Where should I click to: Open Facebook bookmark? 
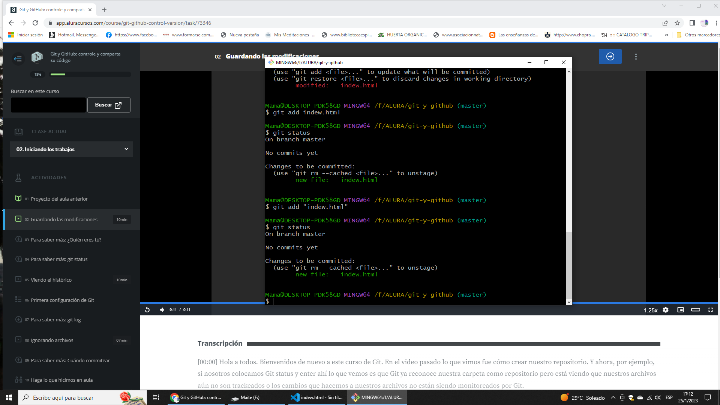click(131, 35)
